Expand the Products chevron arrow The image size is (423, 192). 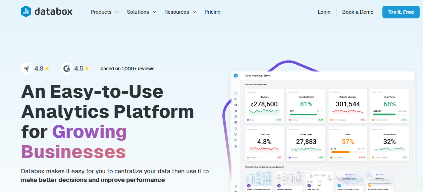click(x=117, y=12)
